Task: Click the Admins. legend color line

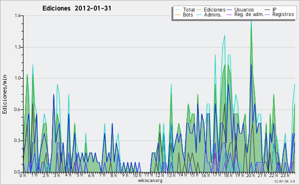Action: point(199,14)
